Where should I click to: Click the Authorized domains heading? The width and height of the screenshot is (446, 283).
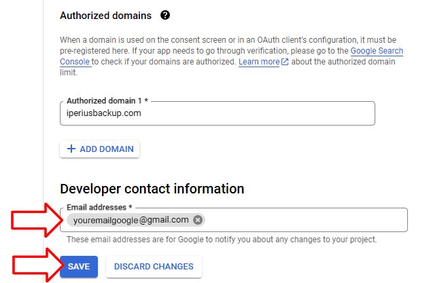105,16
